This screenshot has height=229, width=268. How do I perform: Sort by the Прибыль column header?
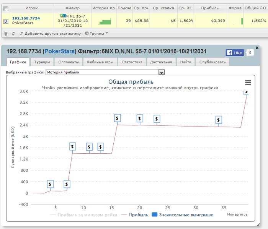click(x=210, y=8)
